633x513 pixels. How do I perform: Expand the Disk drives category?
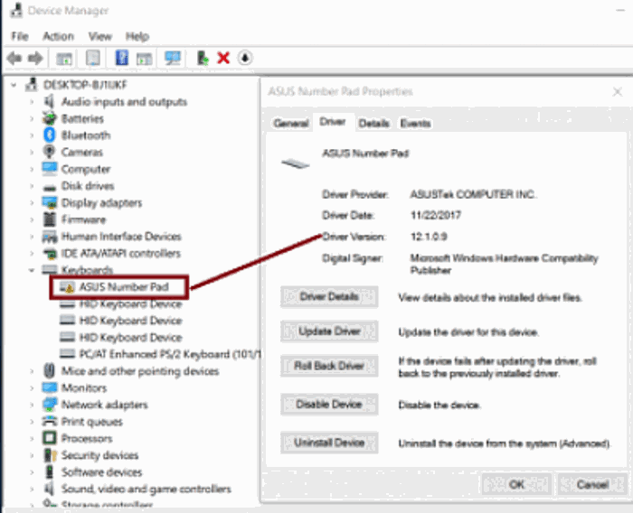pos(32,186)
